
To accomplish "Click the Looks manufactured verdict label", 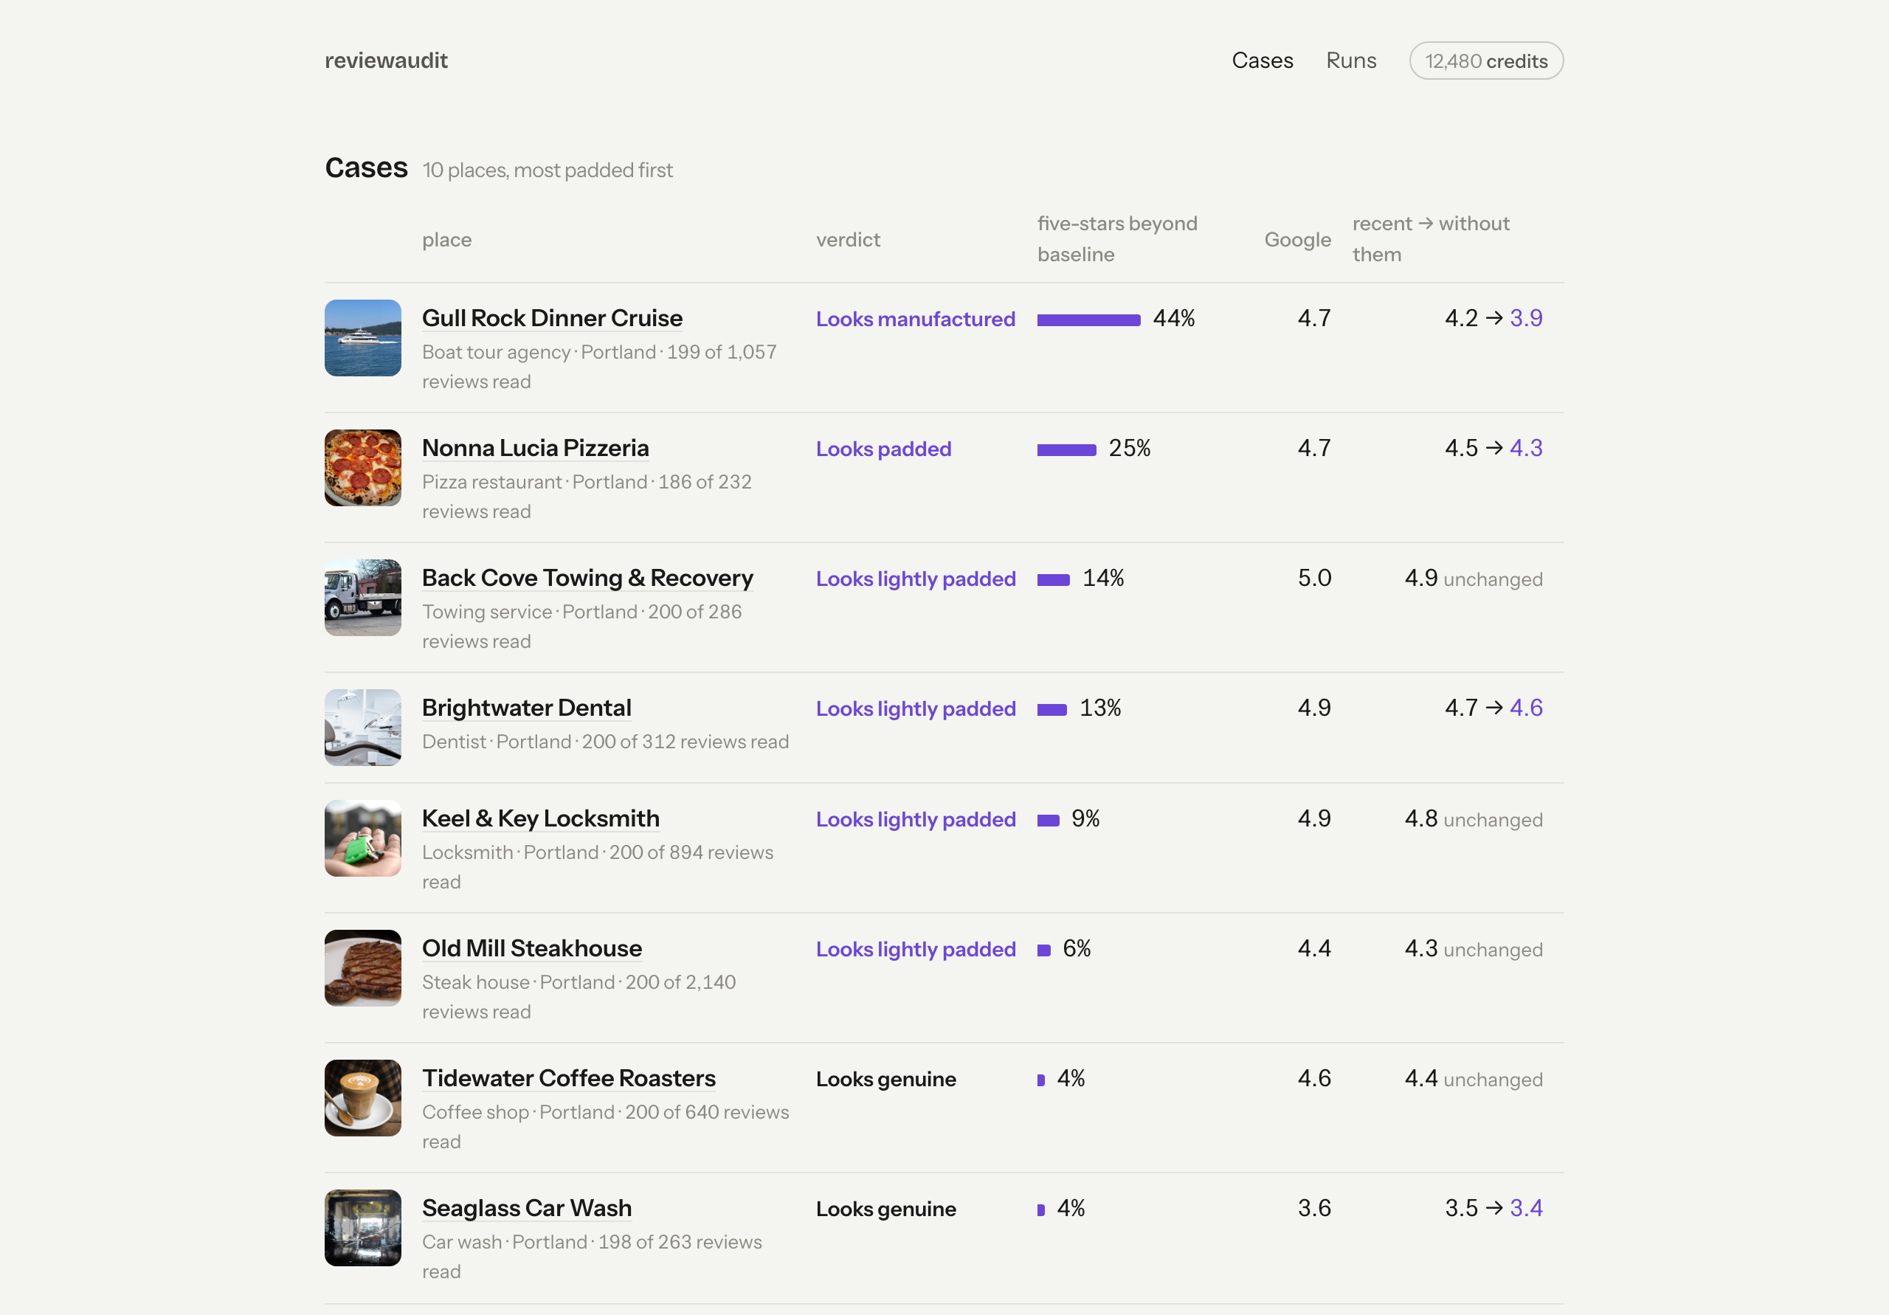I will click(x=916, y=320).
